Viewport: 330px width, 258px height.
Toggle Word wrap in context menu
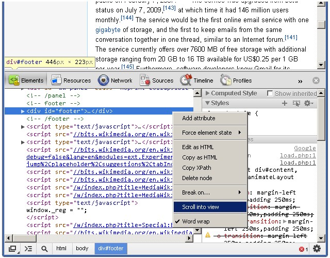tap(195, 221)
